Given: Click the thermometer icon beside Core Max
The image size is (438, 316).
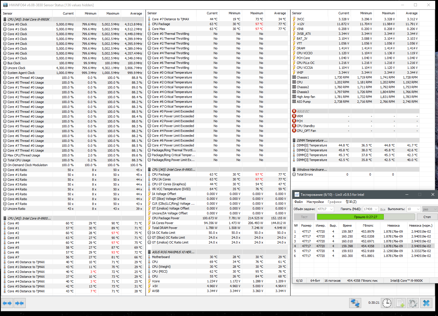Looking at the screenshot, I should (x=149, y=29).
